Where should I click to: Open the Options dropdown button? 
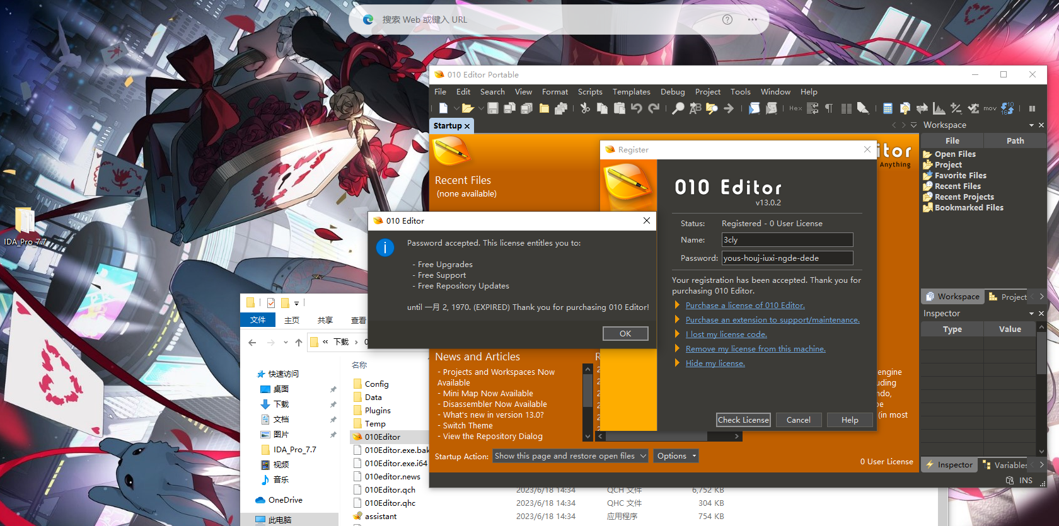(676, 456)
